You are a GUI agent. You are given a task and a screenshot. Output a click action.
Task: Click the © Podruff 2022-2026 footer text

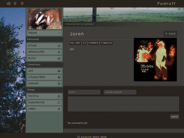pyautogui.click(x=92, y=137)
